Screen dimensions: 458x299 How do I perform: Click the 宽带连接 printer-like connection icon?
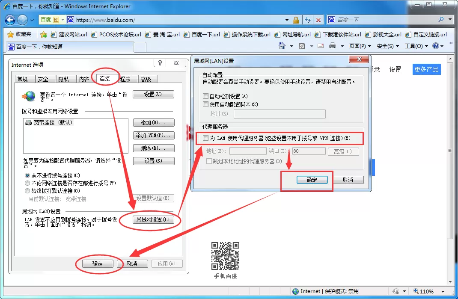(x=28, y=122)
